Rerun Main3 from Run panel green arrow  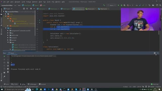tap(4, 56)
